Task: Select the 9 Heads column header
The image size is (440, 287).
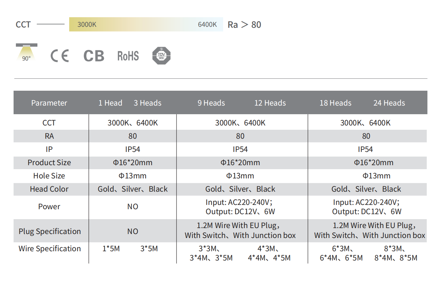Action: point(211,103)
